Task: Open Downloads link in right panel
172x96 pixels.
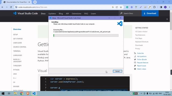Action: pyautogui.click(x=139, y=45)
